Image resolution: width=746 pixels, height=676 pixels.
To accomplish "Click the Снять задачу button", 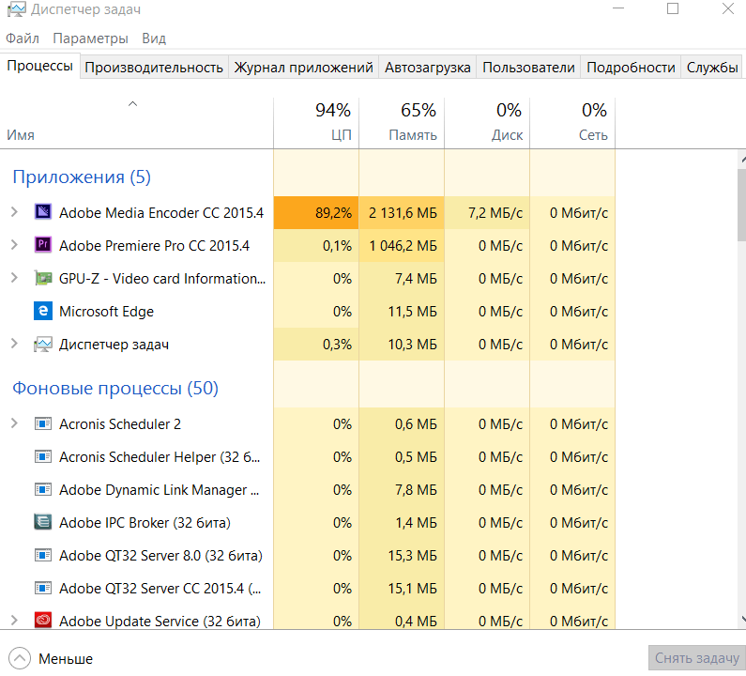I will pos(697,658).
